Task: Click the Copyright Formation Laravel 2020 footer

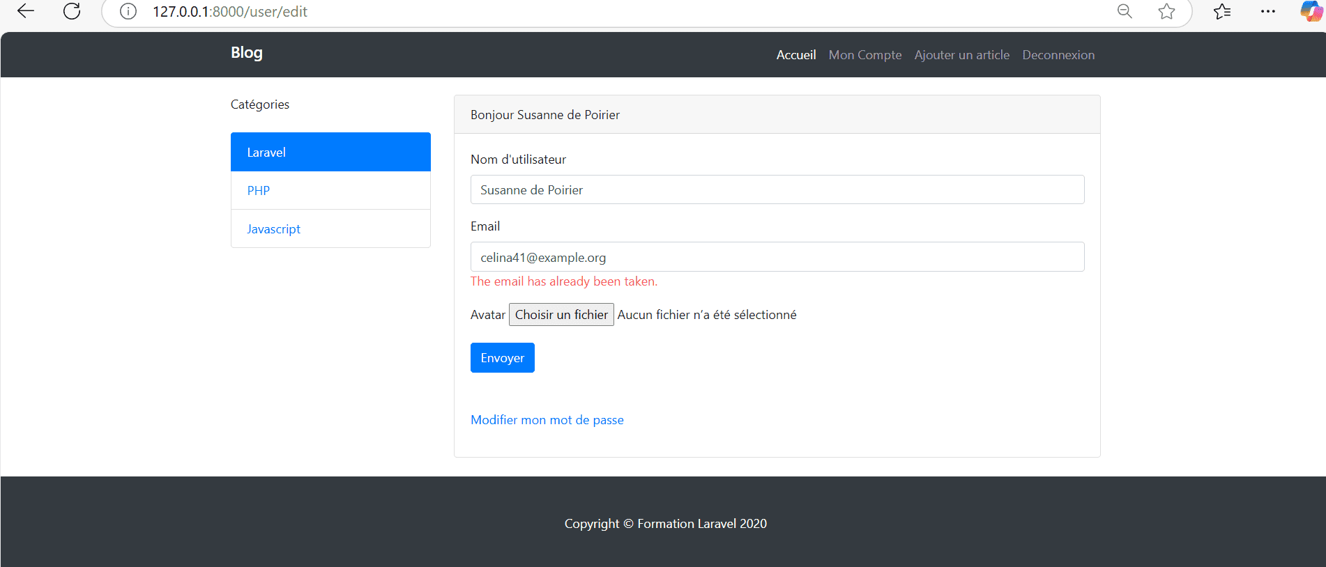Action: click(x=666, y=524)
